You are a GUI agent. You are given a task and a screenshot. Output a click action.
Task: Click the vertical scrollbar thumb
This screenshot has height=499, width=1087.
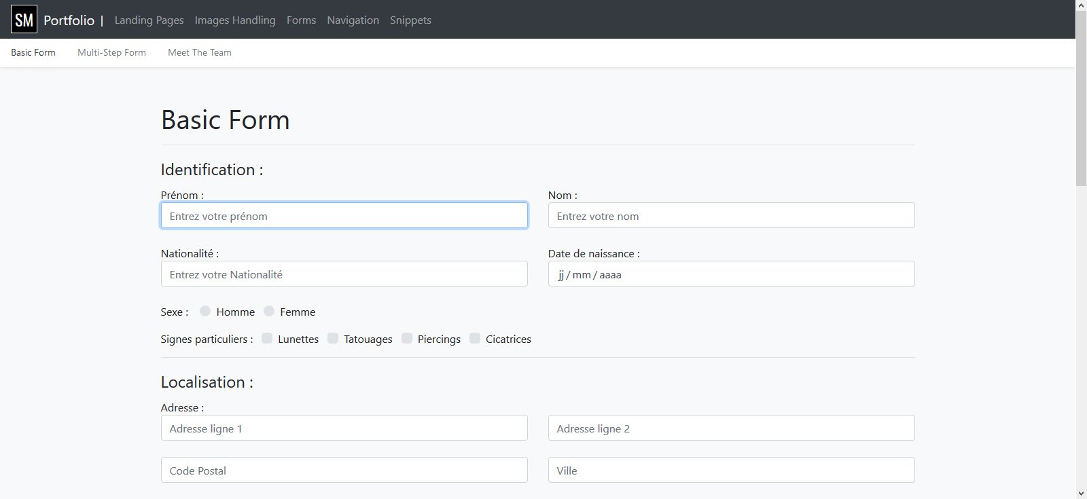click(1081, 98)
